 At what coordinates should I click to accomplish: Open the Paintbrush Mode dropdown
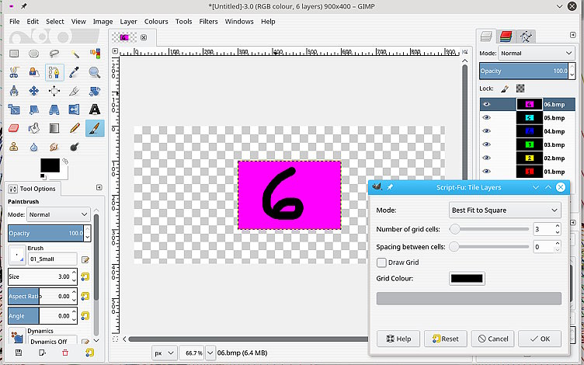tap(58, 214)
